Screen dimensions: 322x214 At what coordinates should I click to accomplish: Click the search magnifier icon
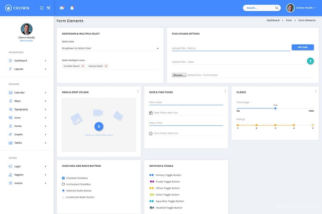click(x=277, y=8)
